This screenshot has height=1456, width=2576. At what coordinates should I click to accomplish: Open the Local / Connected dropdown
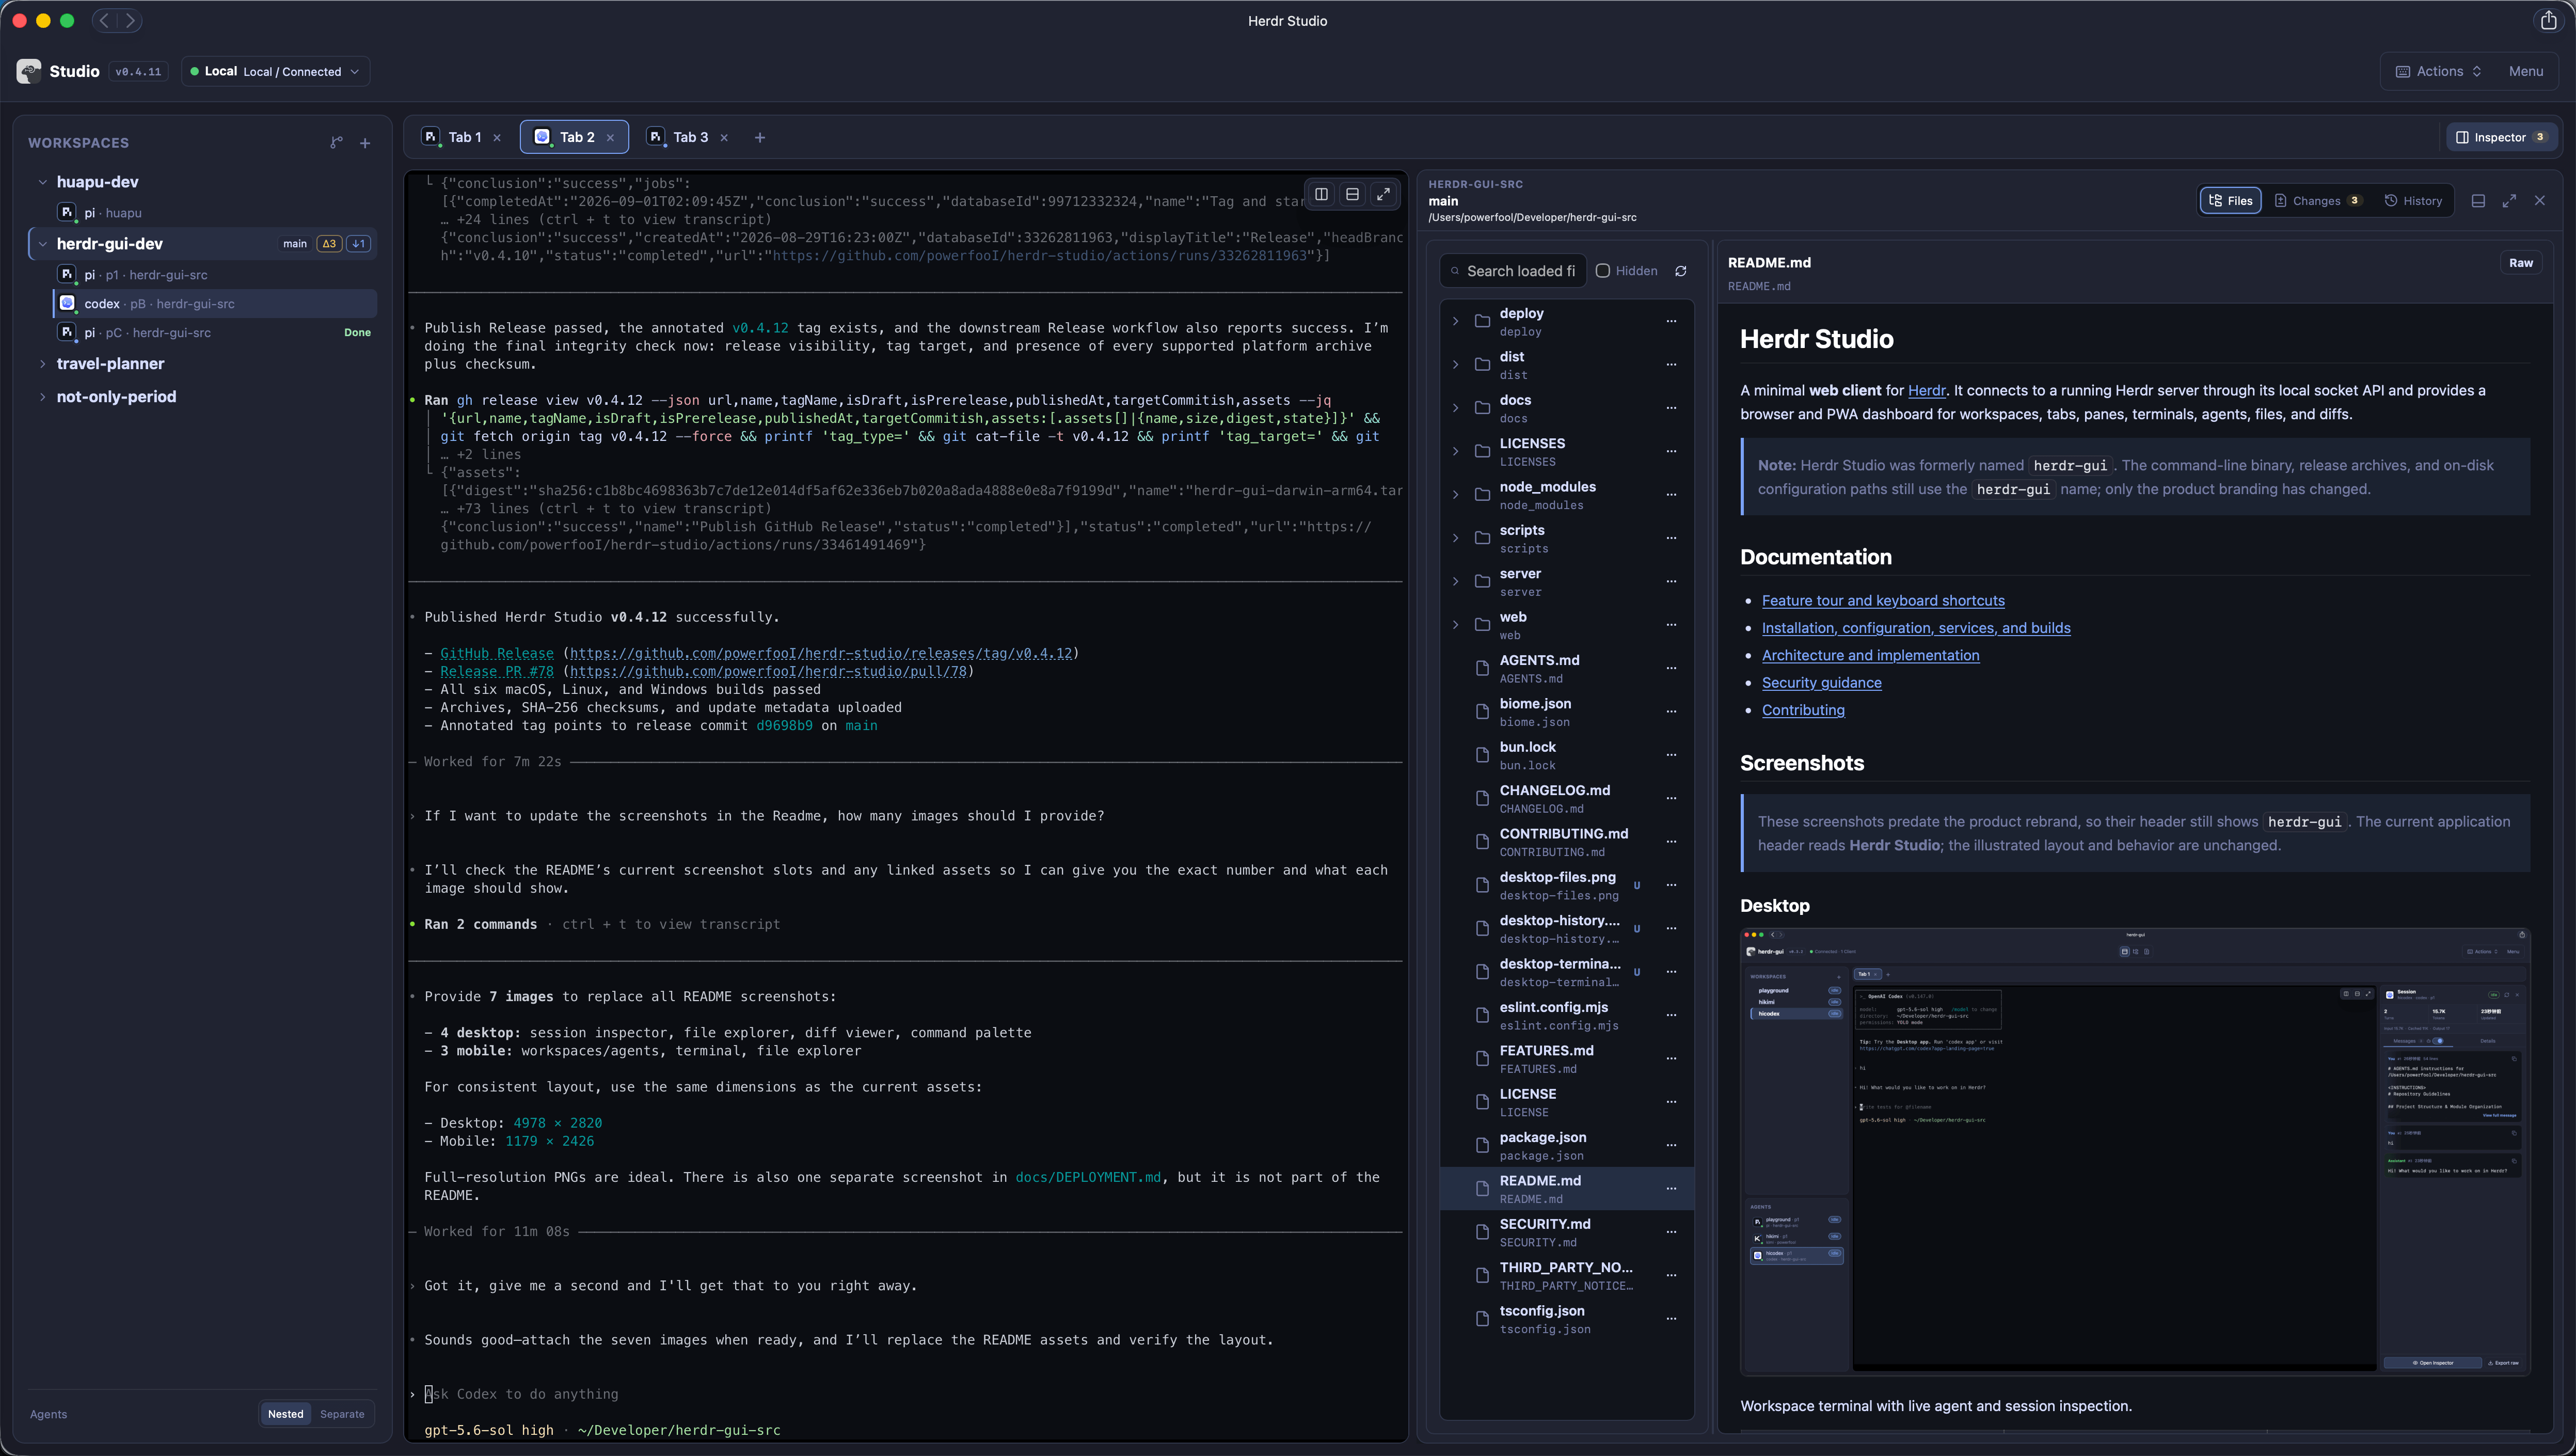pyautogui.click(x=275, y=71)
